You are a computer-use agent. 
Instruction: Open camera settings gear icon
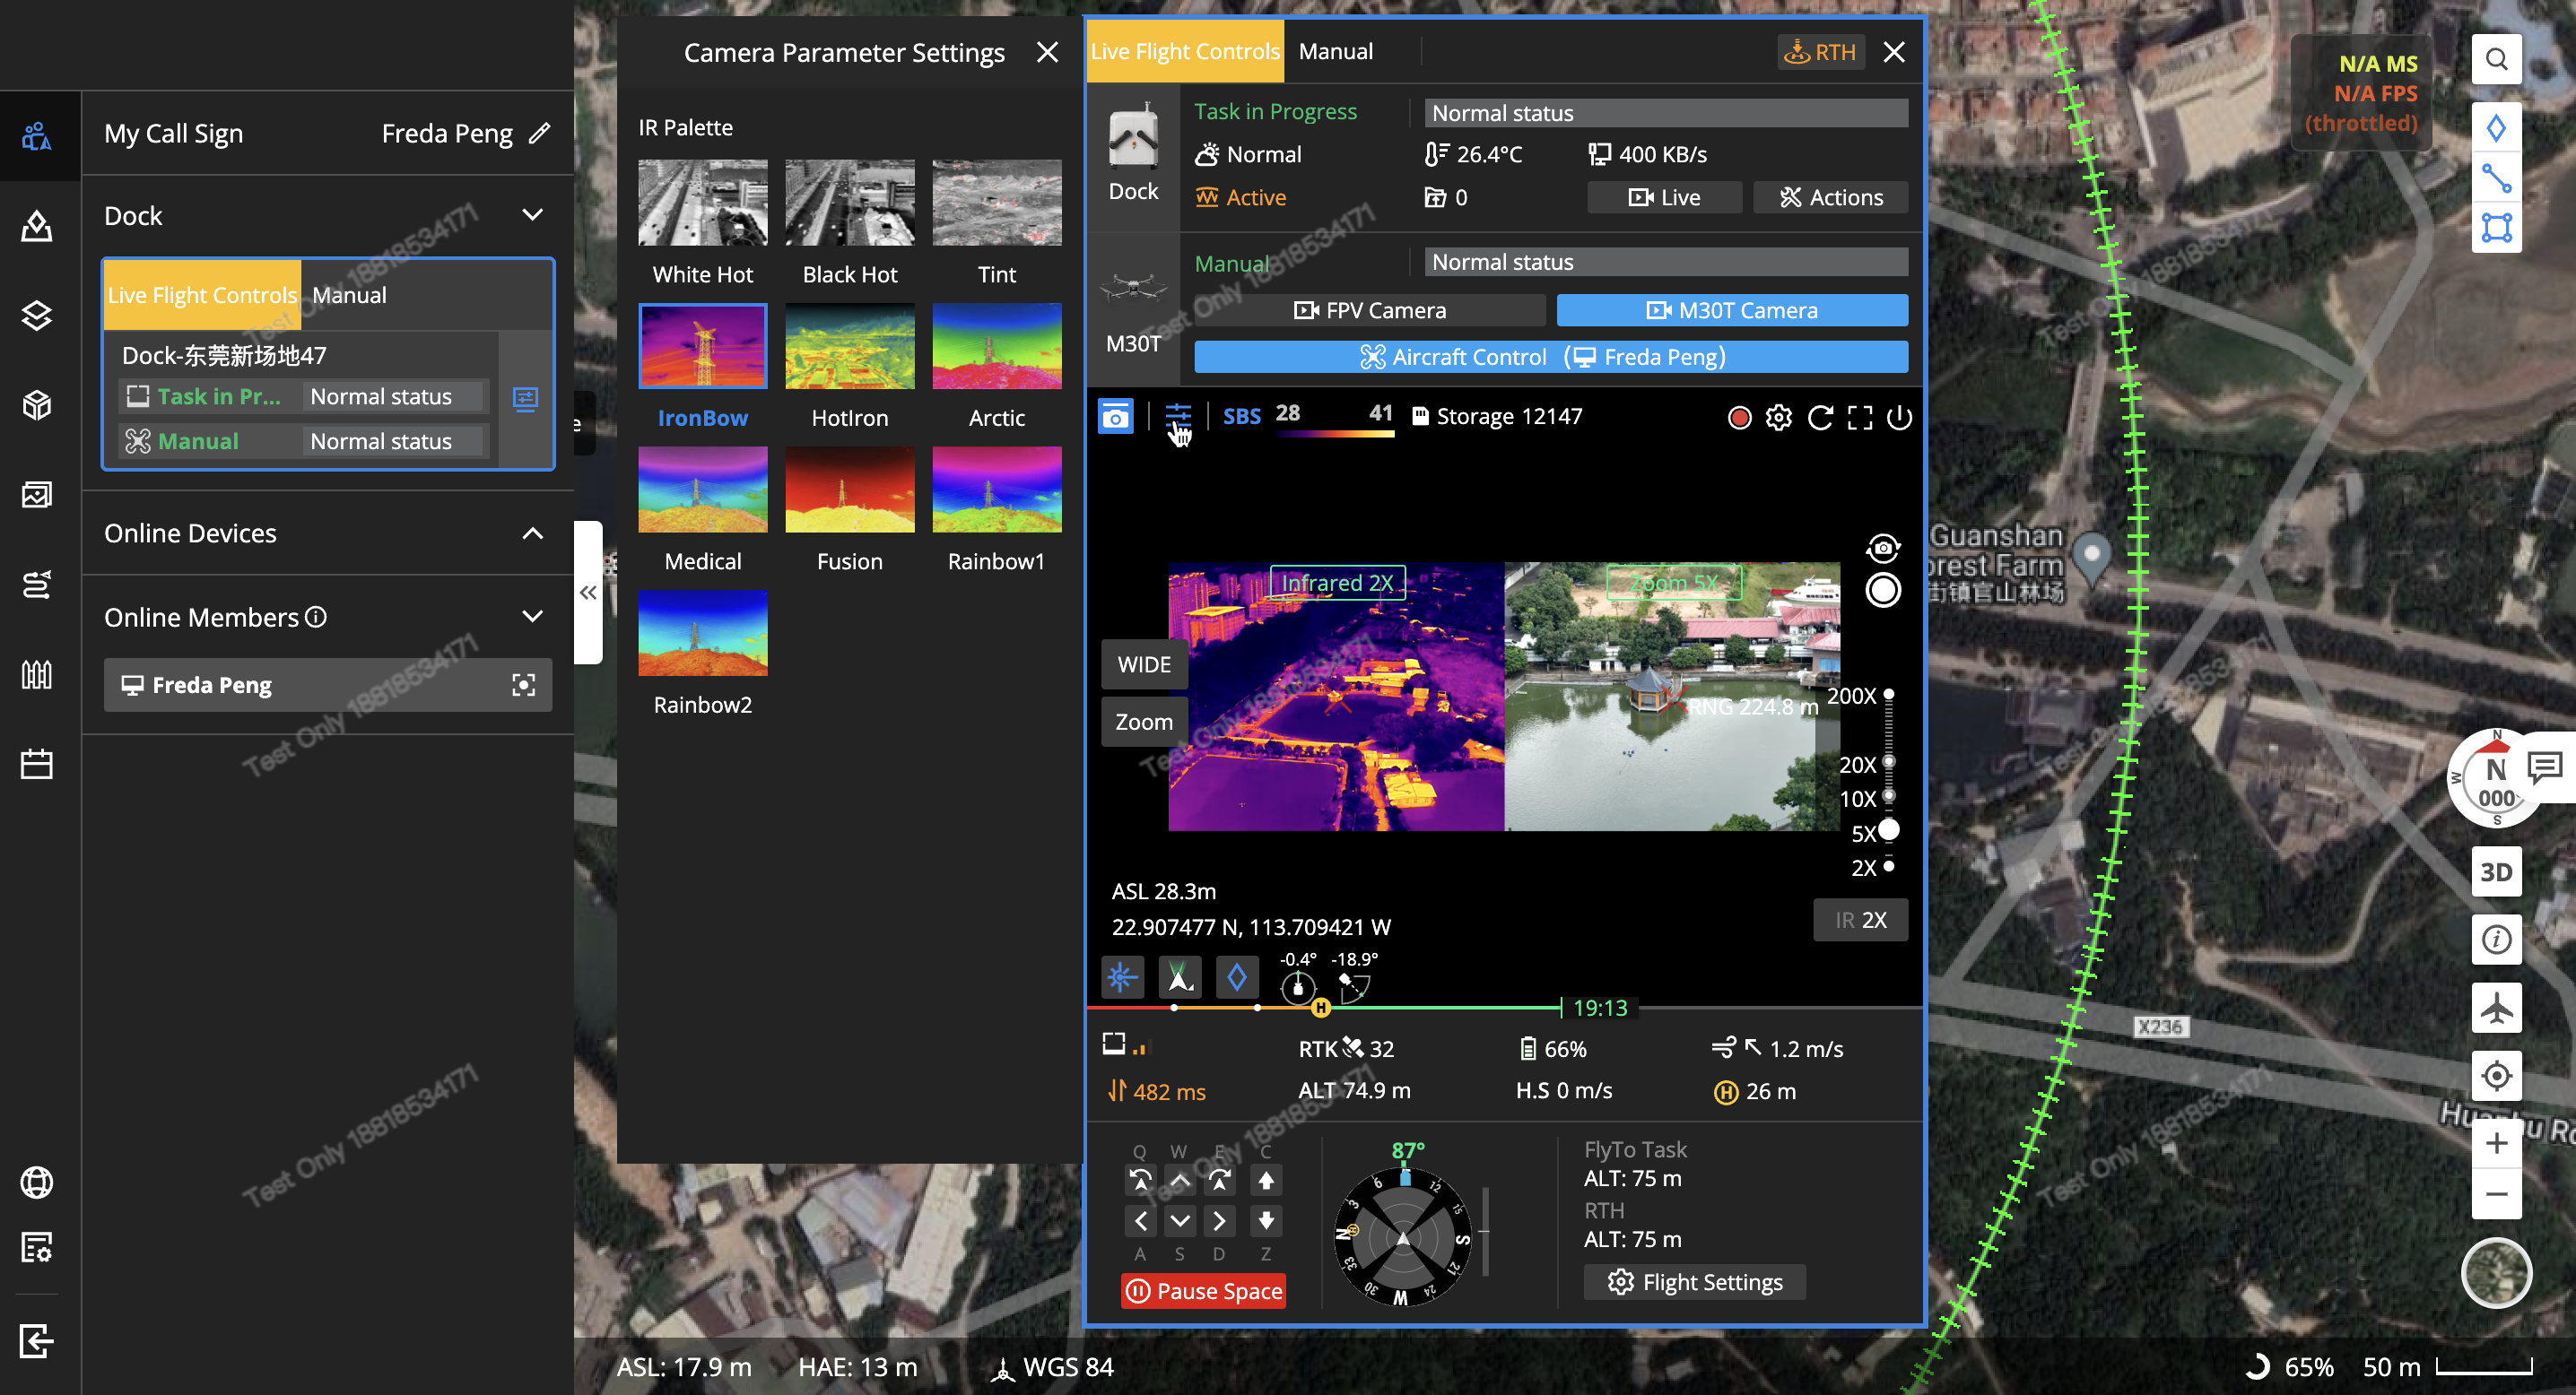pyautogui.click(x=1778, y=417)
